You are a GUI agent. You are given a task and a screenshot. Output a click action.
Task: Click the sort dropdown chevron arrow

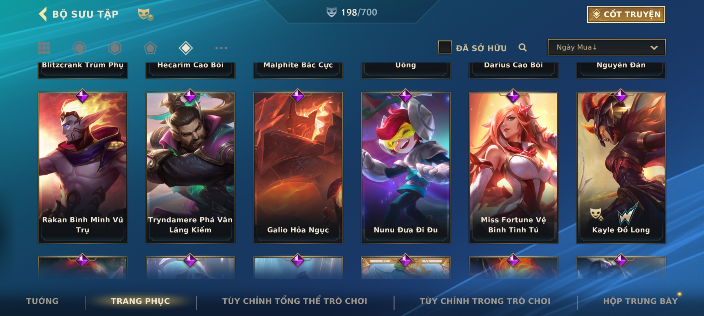(654, 48)
